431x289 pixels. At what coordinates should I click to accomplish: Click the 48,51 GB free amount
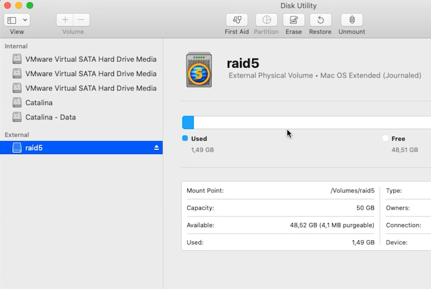(404, 150)
